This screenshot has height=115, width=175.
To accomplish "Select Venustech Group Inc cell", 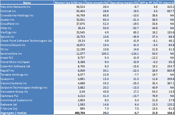I will pyautogui.click(x=14, y=92).
